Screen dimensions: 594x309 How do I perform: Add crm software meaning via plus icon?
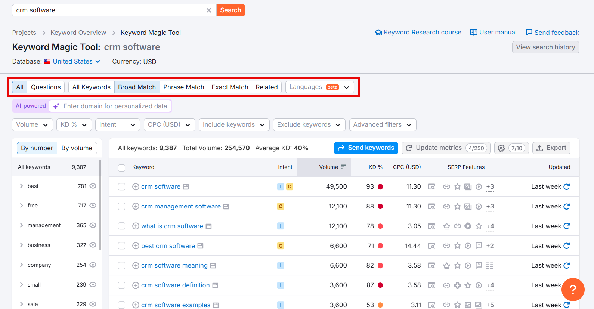(136, 266)
